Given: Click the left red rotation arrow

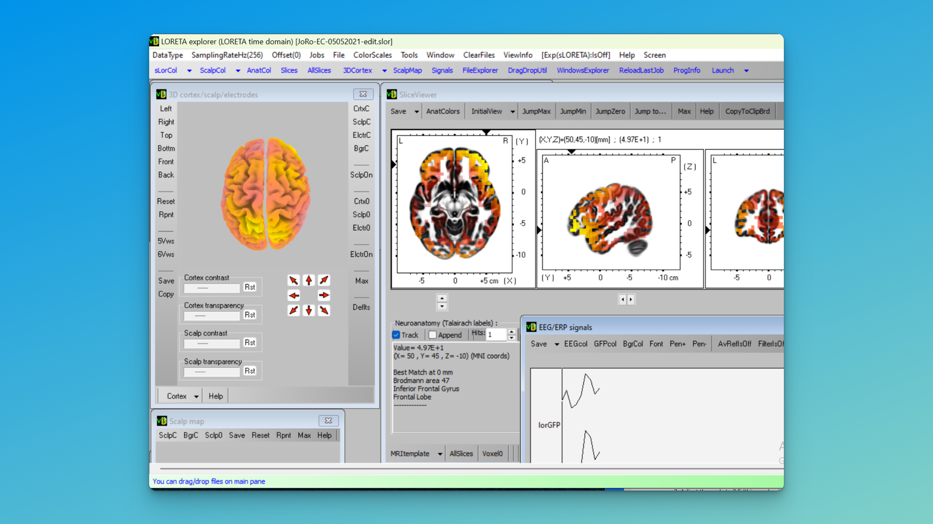Looking at the screenshot, I should (x=294, y=295).
